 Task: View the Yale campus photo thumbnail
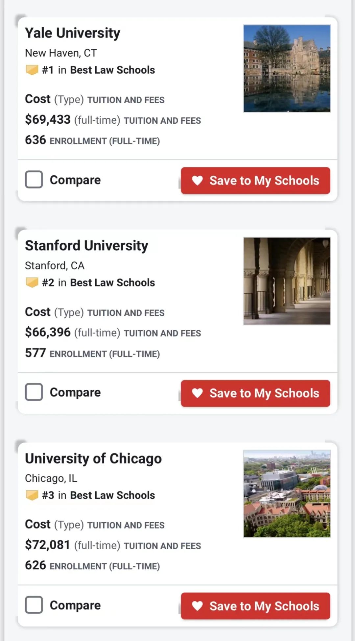[287, 68]
